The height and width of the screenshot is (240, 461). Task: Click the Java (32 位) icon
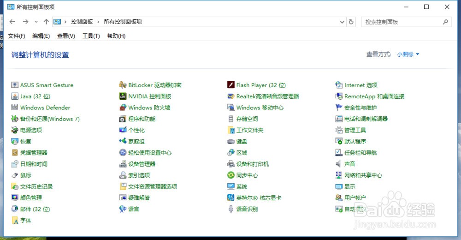[x=15, y=96]
